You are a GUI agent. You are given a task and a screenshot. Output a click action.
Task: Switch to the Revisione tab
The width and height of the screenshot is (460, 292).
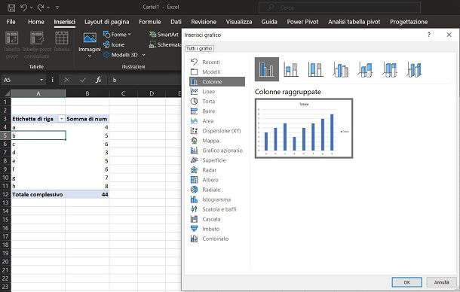(204, 22)
